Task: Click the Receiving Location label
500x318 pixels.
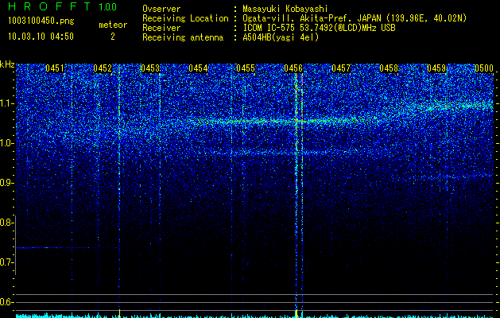Action: click(185, 18)
